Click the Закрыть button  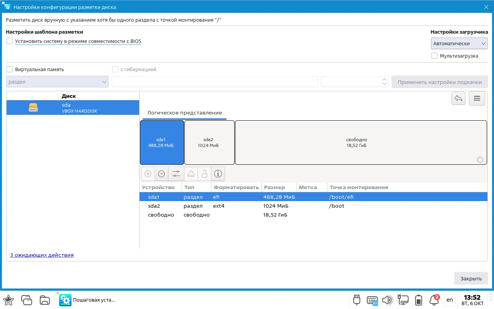click(x=471, y=278)
